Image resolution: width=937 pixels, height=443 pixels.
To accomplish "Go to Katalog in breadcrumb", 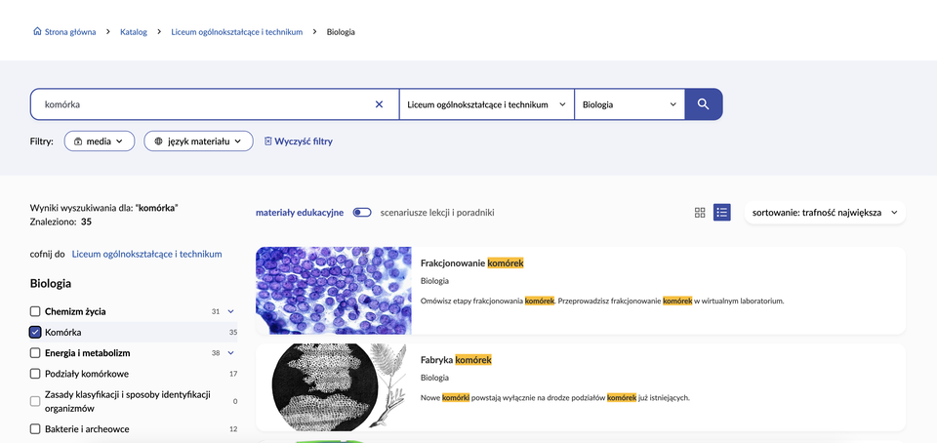I will click(134, 31).
